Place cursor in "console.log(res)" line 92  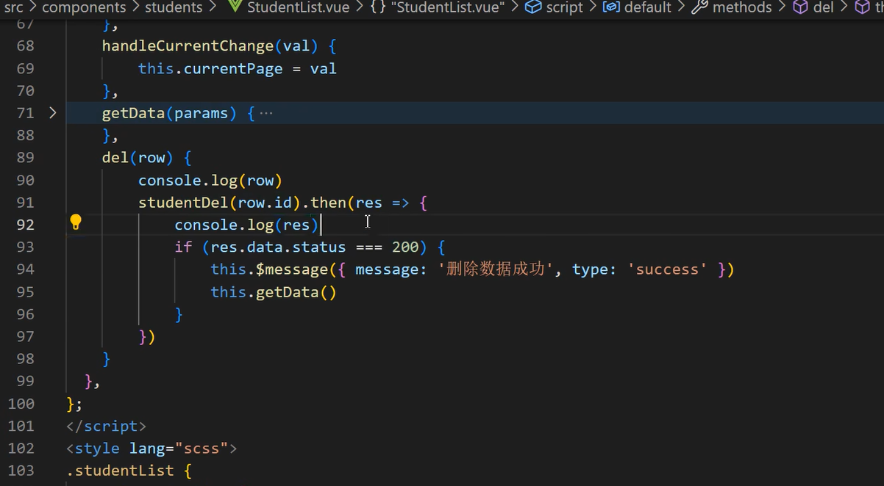246,225
